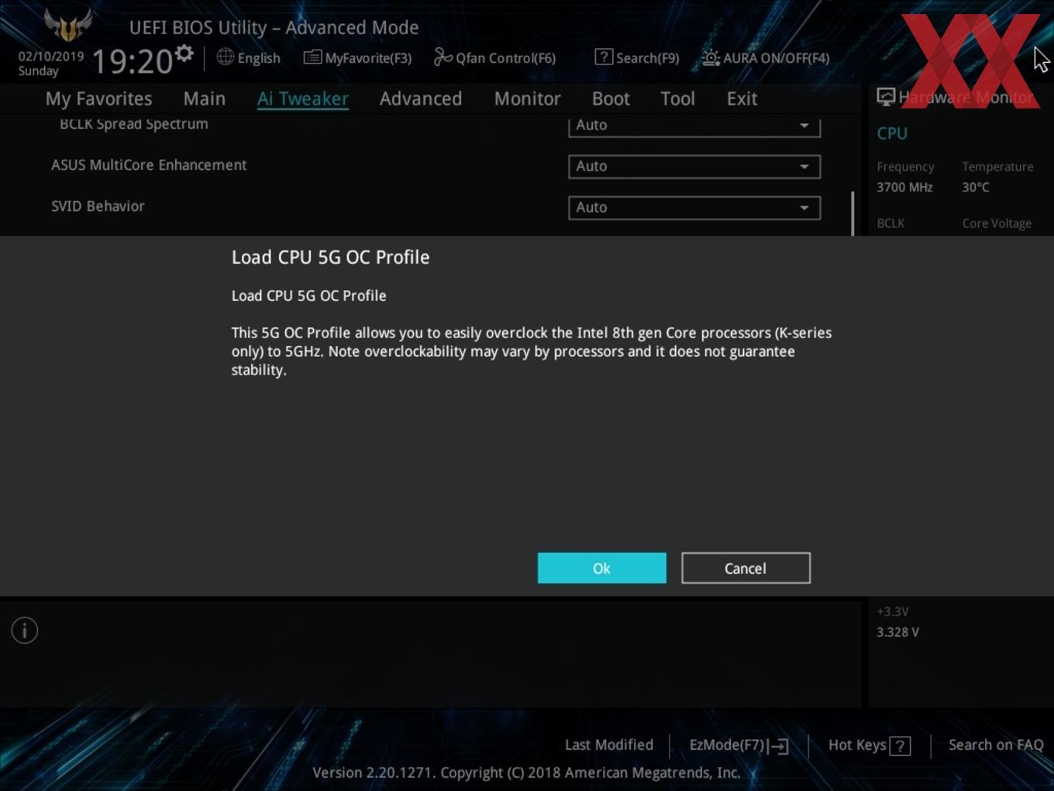Click the Hot Keys question mark icon
The height and width of the screenshot is (791, 1054).
click(x=900, y=746)
